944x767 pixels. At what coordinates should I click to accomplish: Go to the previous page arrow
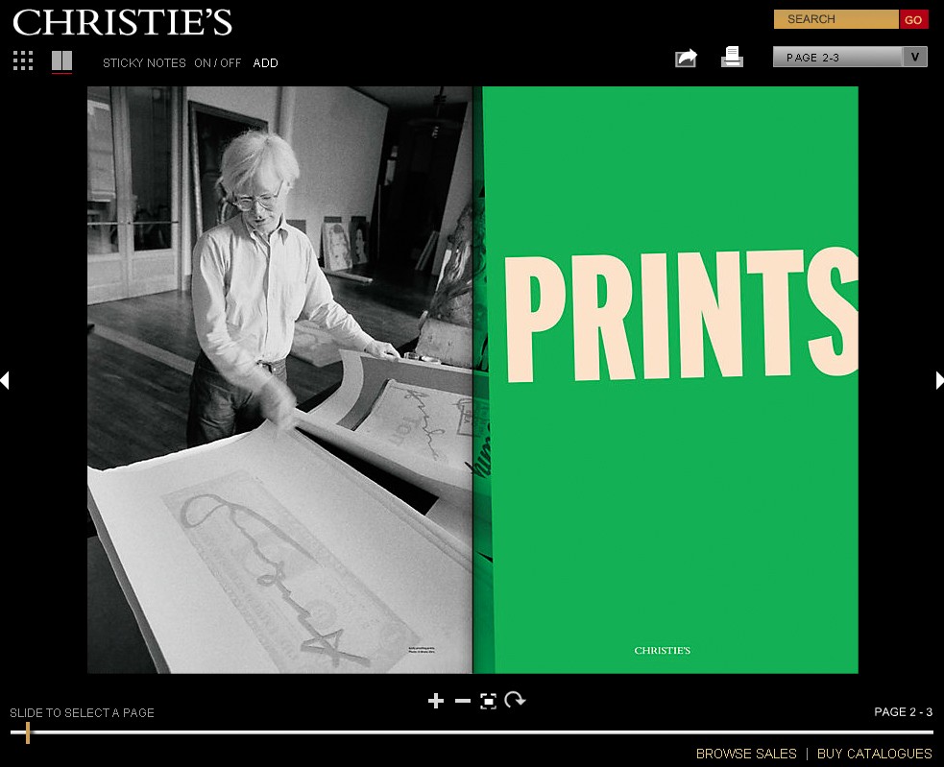pos(5,380)
